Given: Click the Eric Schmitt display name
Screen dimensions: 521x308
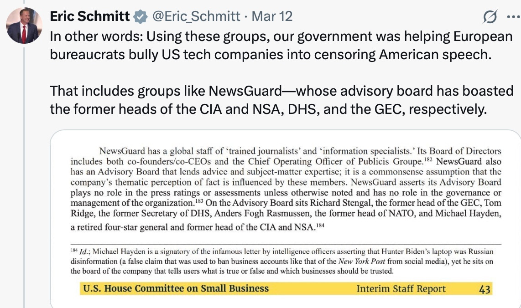Looking at the screenshot, I should coord(90,16).
